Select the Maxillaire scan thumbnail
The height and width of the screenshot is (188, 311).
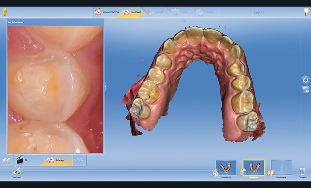pyautogui.click(x=253, y=168)
